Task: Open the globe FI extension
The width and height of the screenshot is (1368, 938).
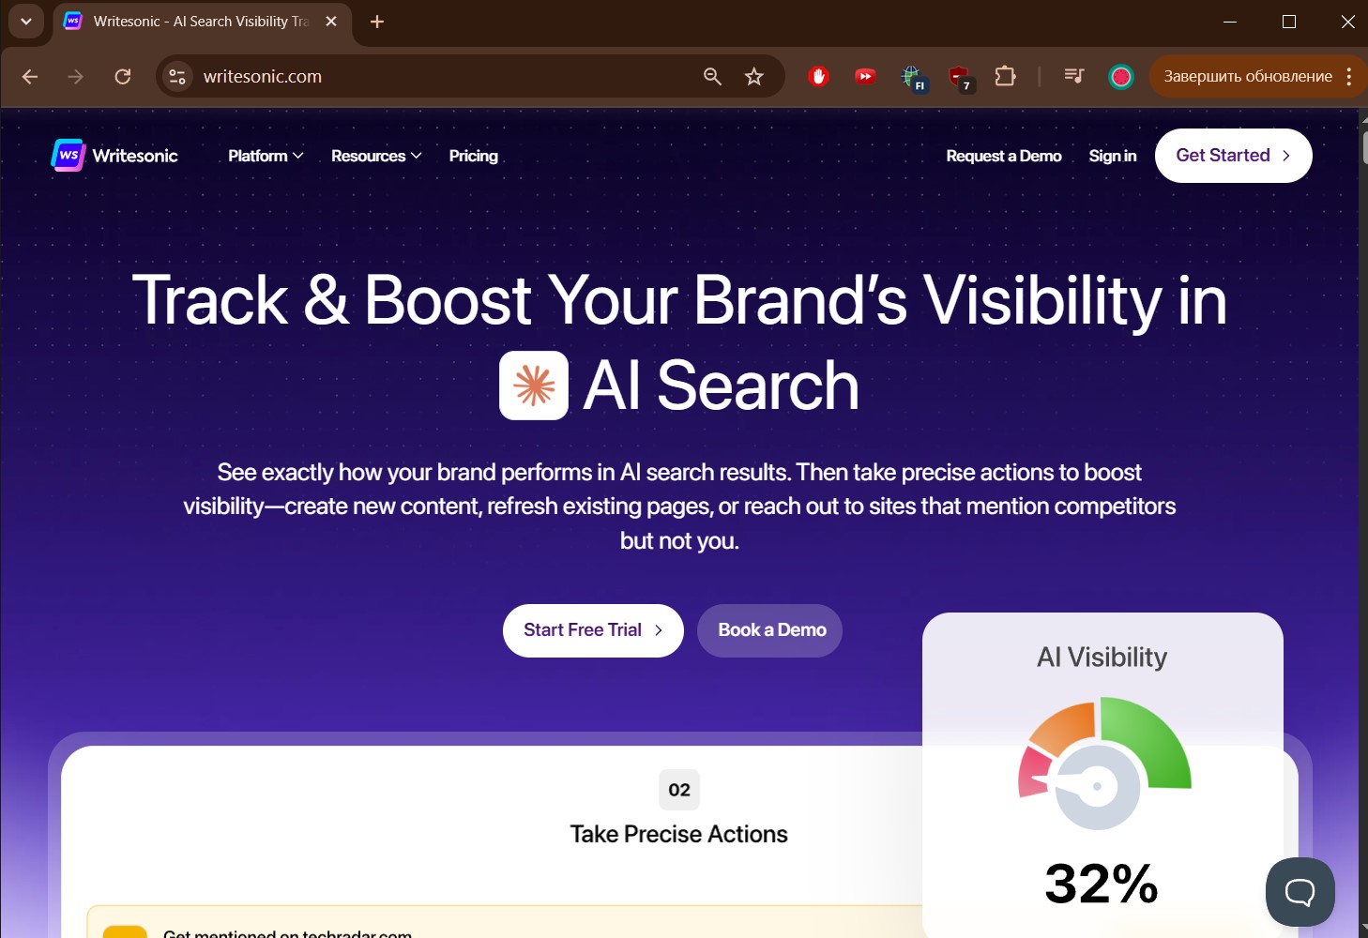Action: point(912,78)
